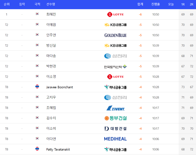Open player 인주연's name

point(51,35)
